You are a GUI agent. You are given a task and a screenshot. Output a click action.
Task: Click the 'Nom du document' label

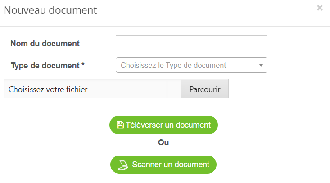click(45, 44)
